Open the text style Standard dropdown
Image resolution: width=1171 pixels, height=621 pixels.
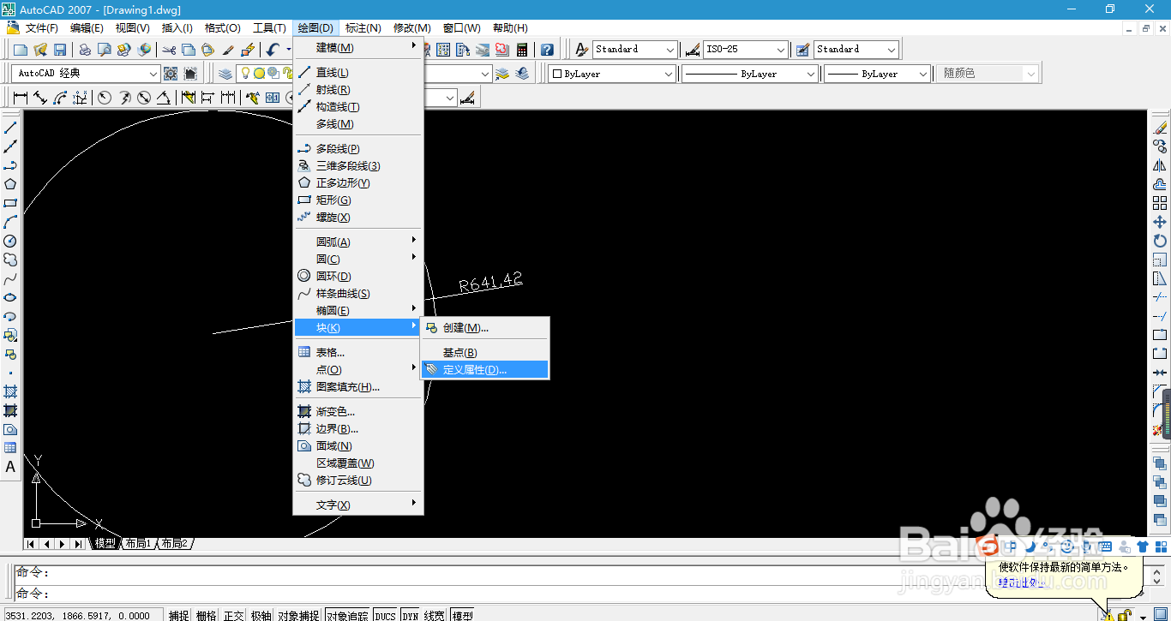pyautogui.click(x=634, y=50)
